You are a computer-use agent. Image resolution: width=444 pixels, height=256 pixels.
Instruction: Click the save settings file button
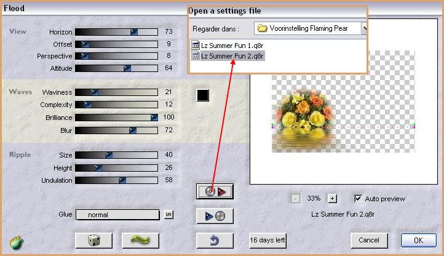click(215, 216)
